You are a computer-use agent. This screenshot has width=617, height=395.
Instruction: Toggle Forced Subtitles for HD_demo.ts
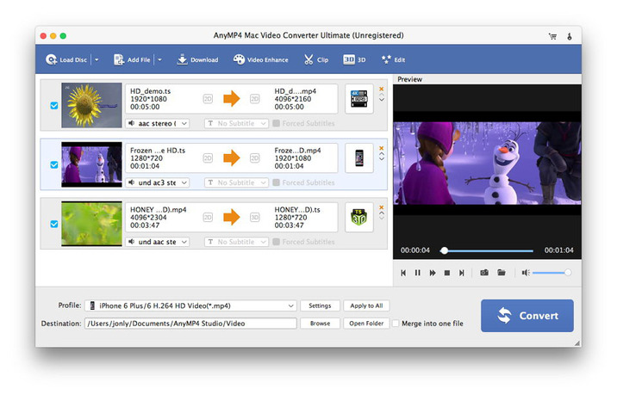click(277, 123)
